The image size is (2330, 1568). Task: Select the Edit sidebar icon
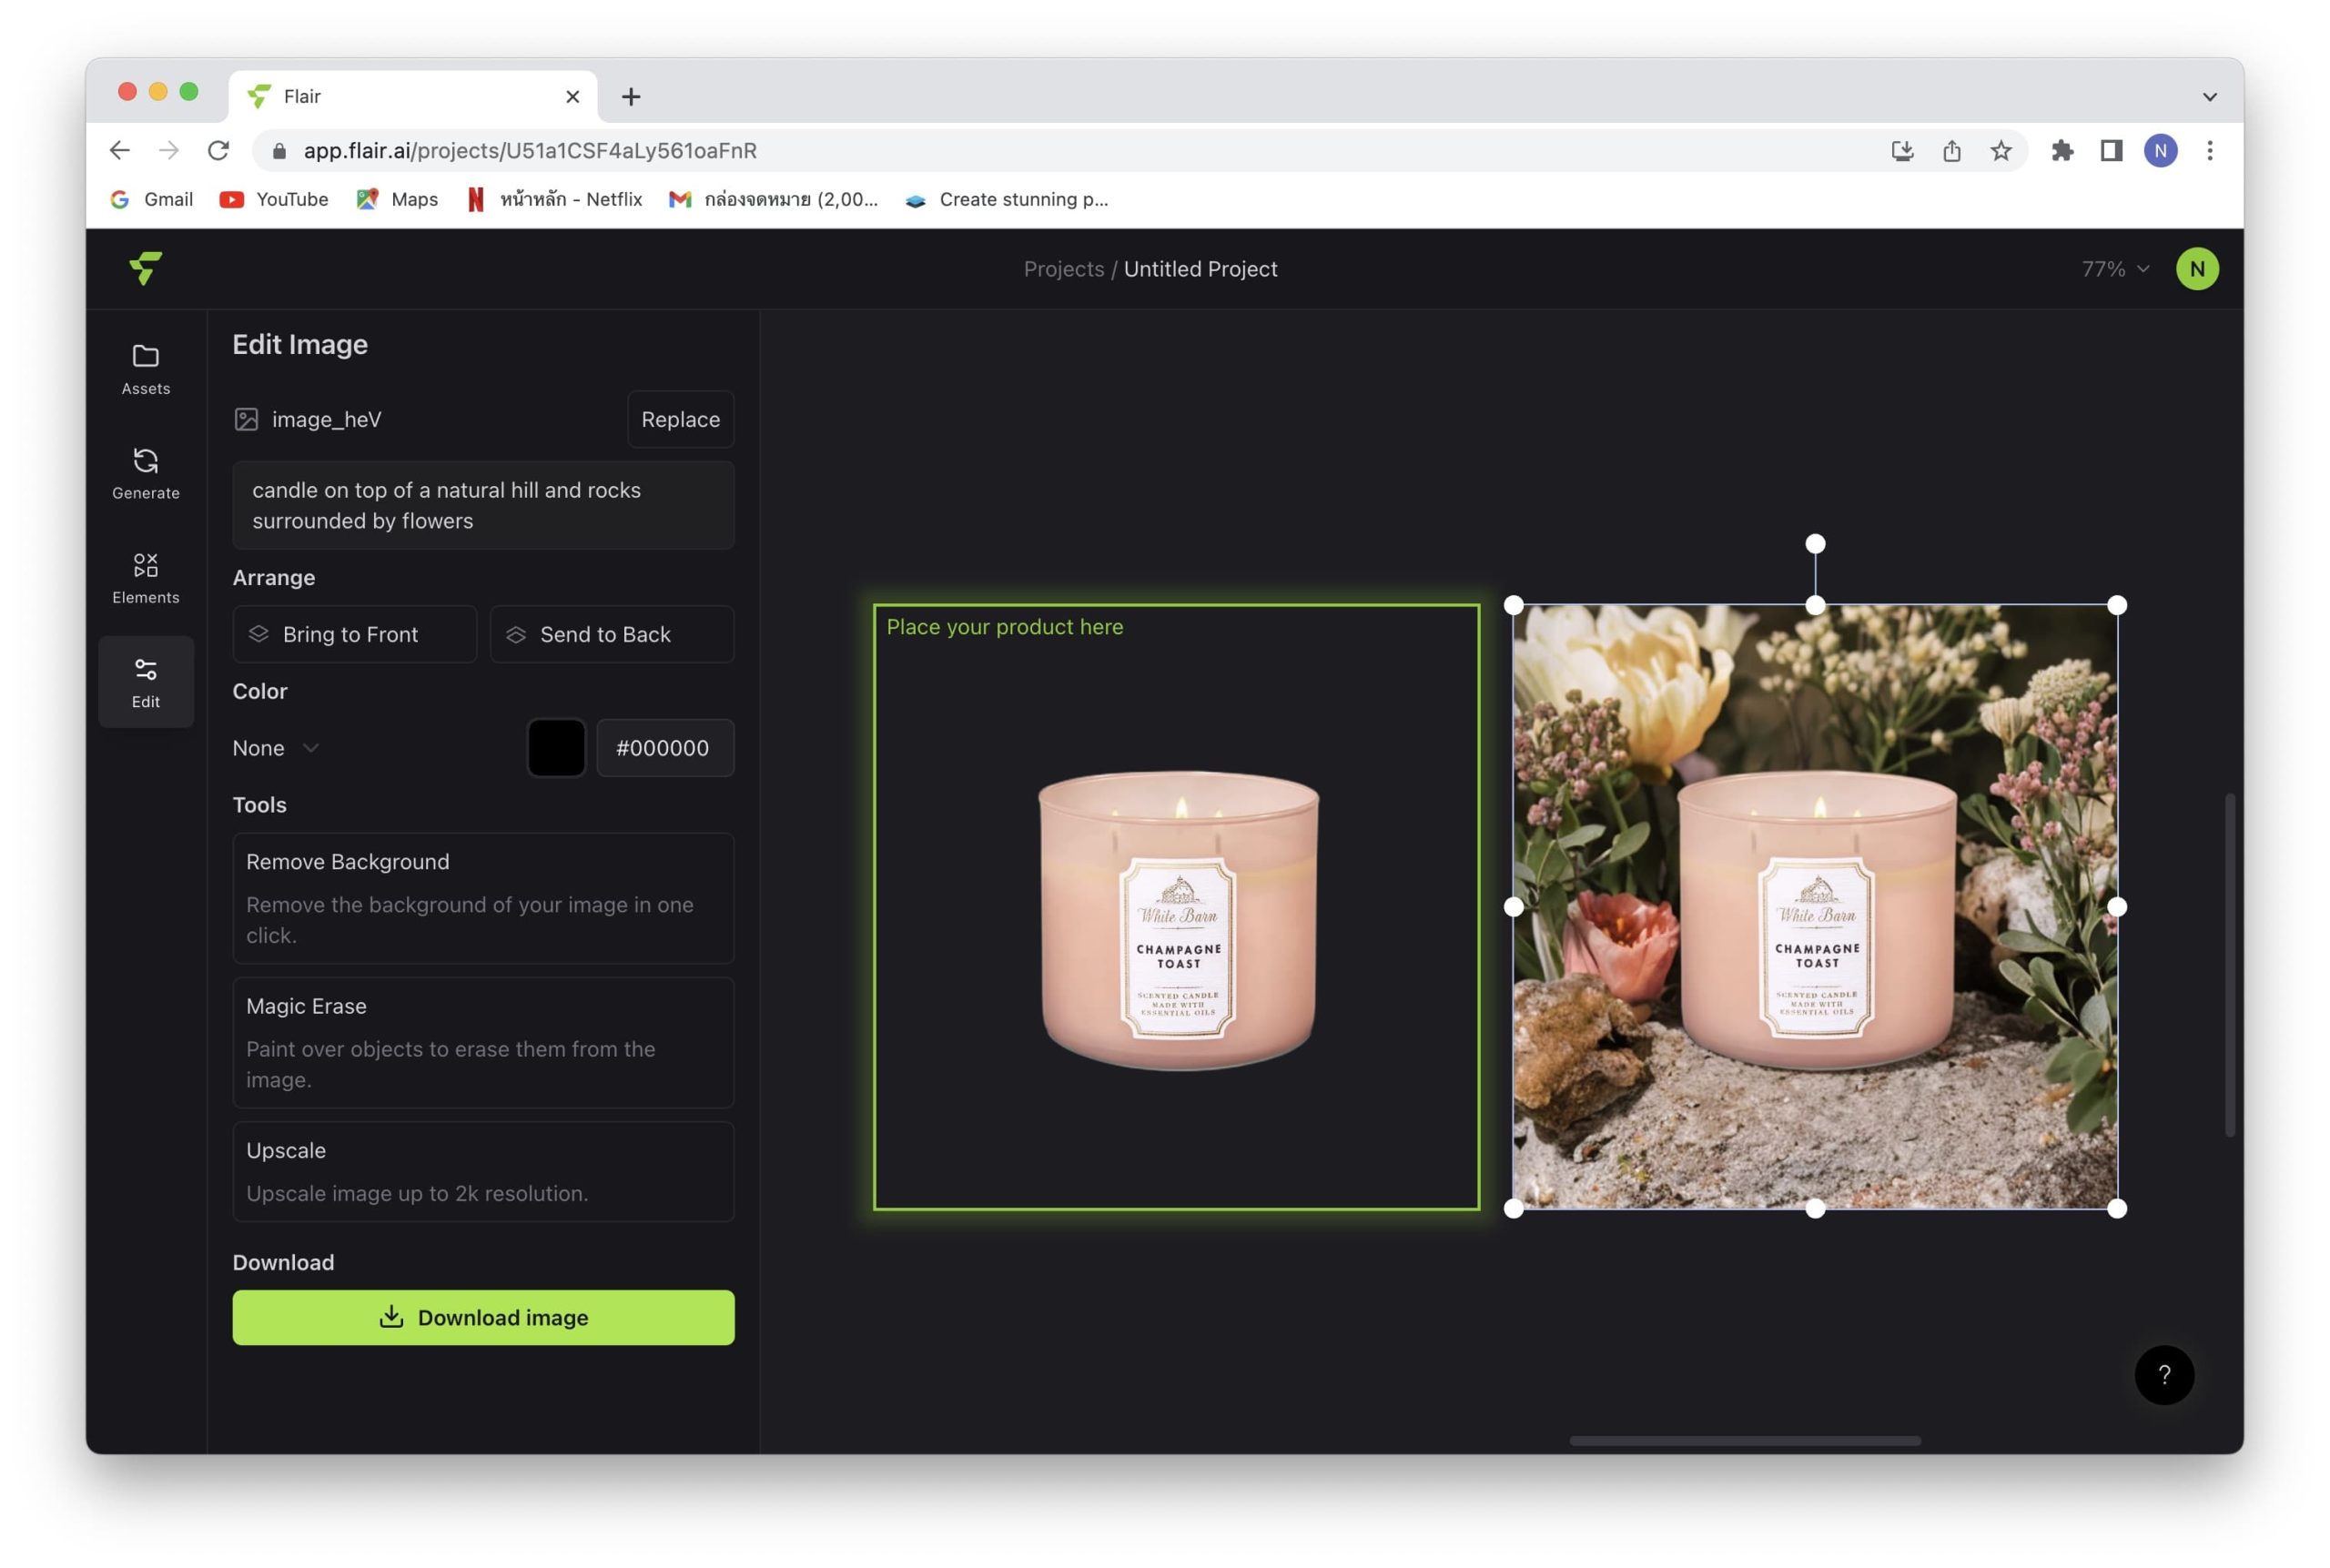click(146, 682)
